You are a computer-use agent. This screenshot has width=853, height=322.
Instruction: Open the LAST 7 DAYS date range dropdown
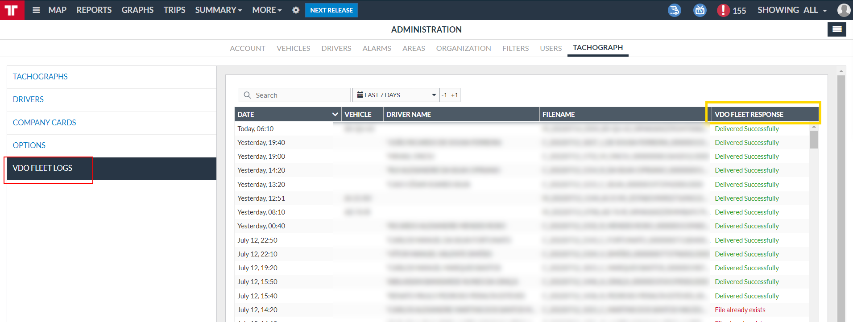[396, 95]
